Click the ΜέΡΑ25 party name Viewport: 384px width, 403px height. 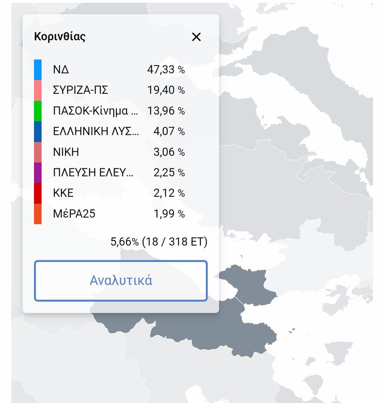tap(74, 214)
